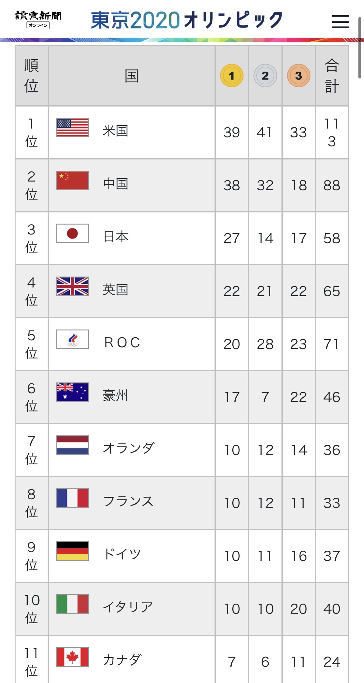Select the China flag icon
This screenshot has width=364, height=683.
72,180
